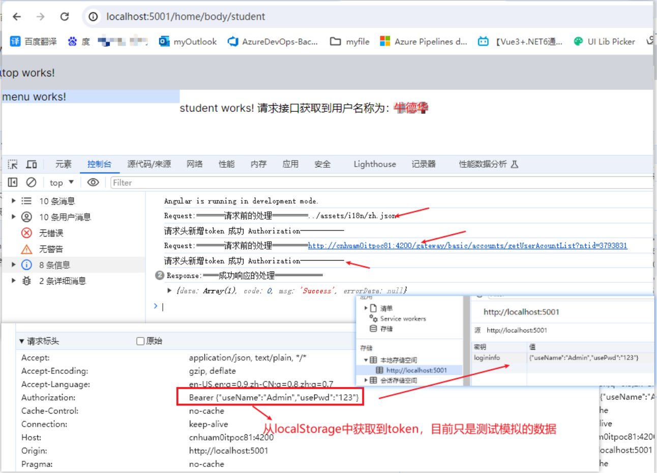The height and width of the screenshot is (473, 657).
Task: Toggle the console sidebar panel icon
Action: pyautogui.click(x=13, y=182)
